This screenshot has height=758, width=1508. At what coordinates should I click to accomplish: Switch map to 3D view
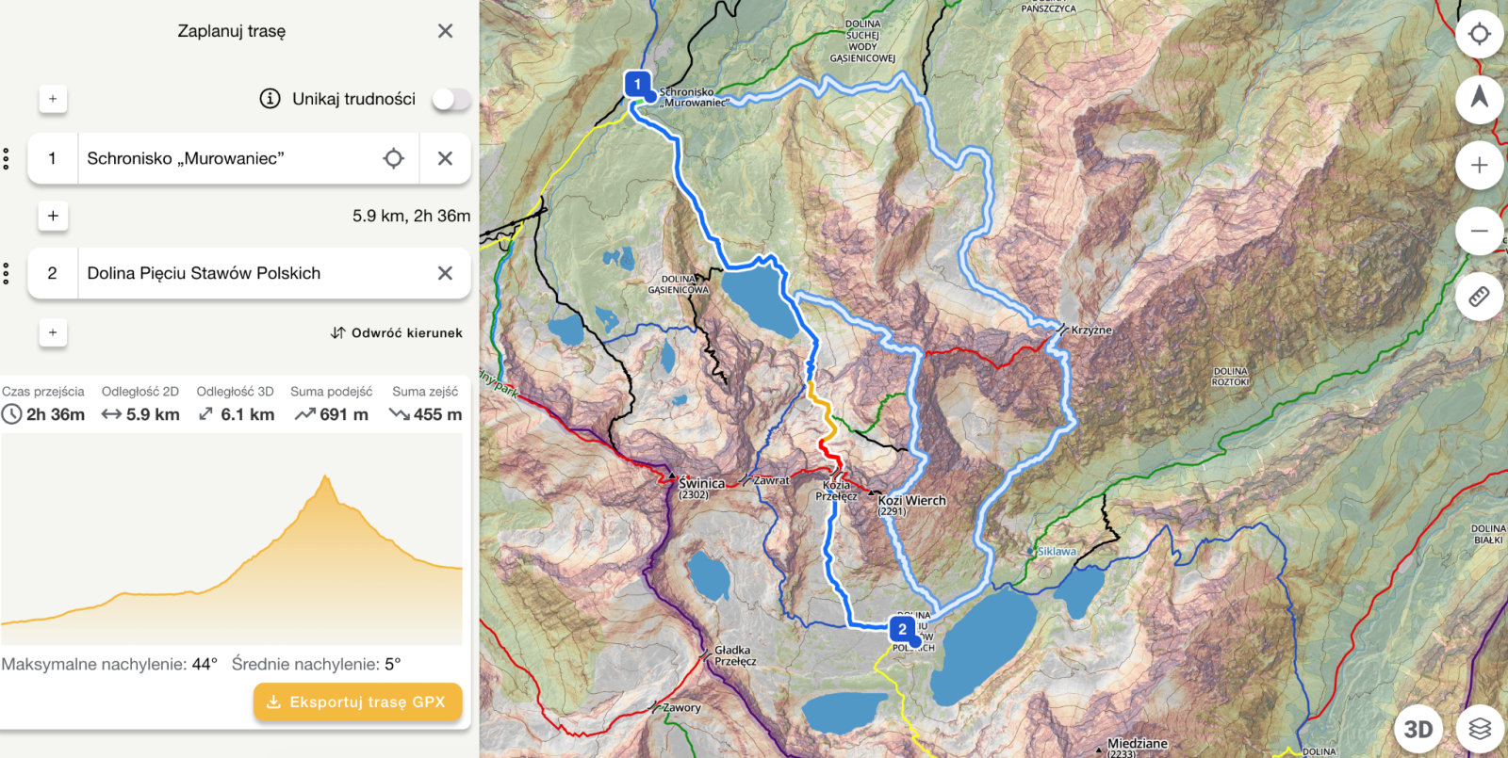(x=1418, y=729)
